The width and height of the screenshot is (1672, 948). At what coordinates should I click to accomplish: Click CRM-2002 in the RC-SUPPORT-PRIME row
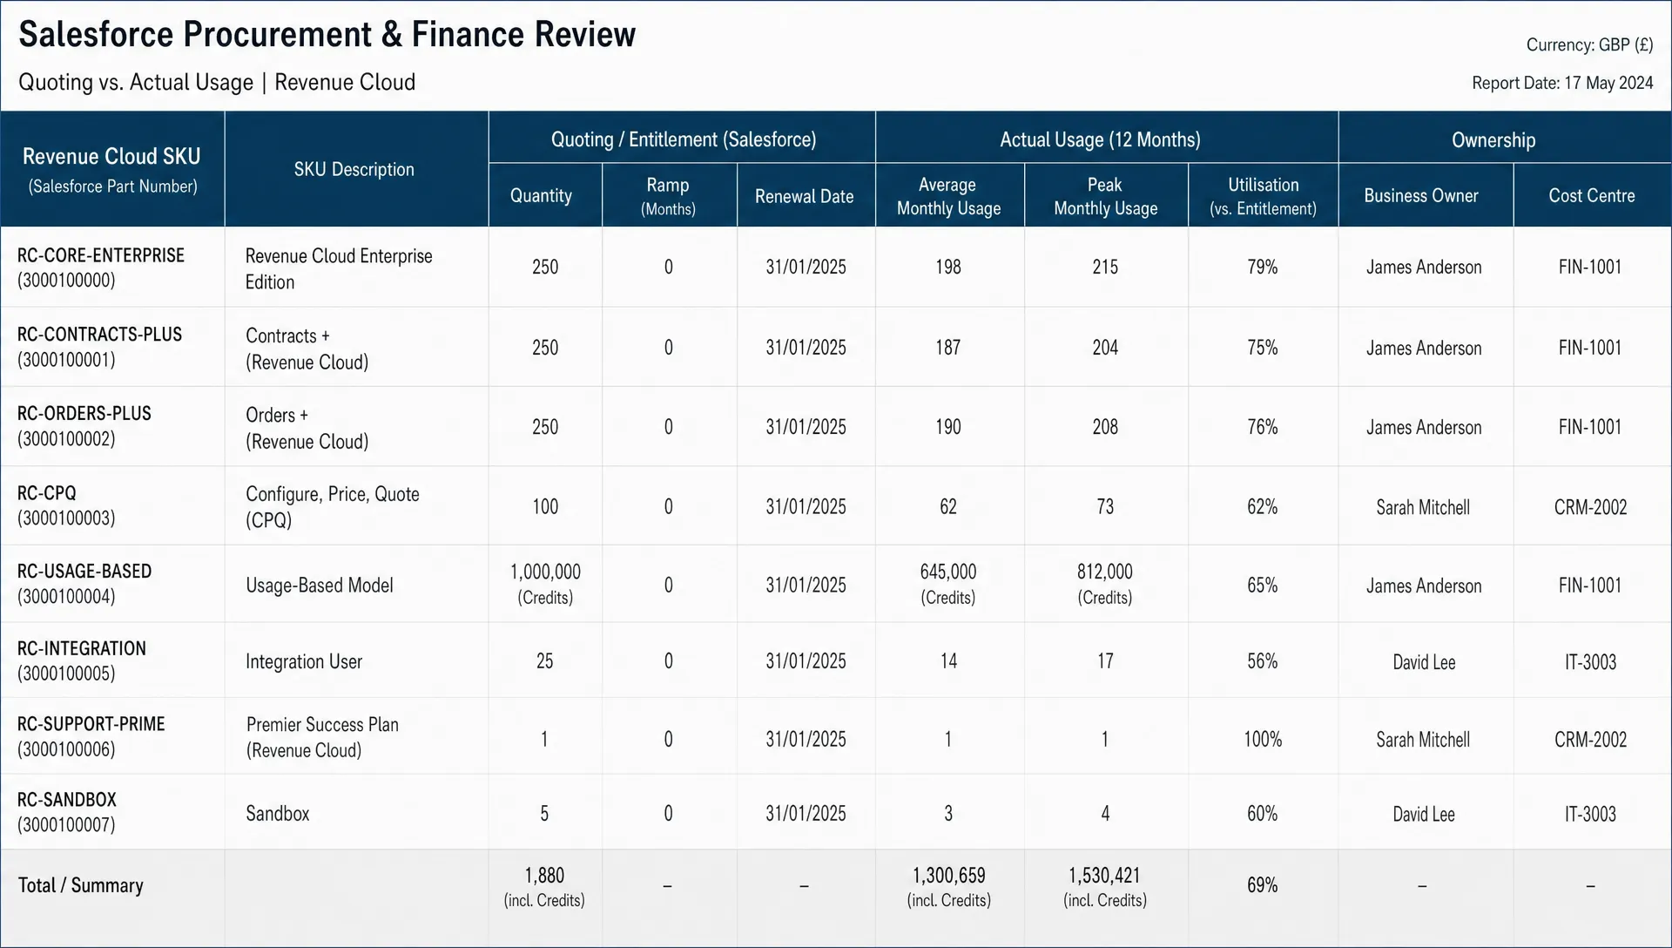1591,739
